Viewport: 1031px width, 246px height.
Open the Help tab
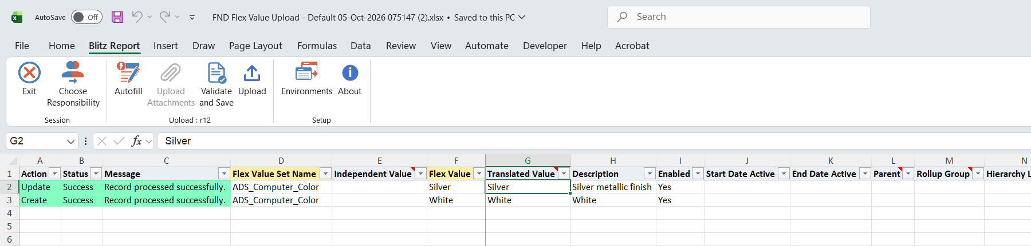click(591, 46)
